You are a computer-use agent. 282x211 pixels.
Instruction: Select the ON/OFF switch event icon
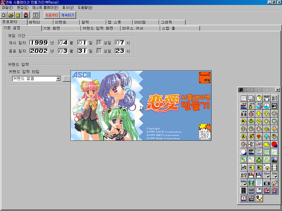[267, 98]
